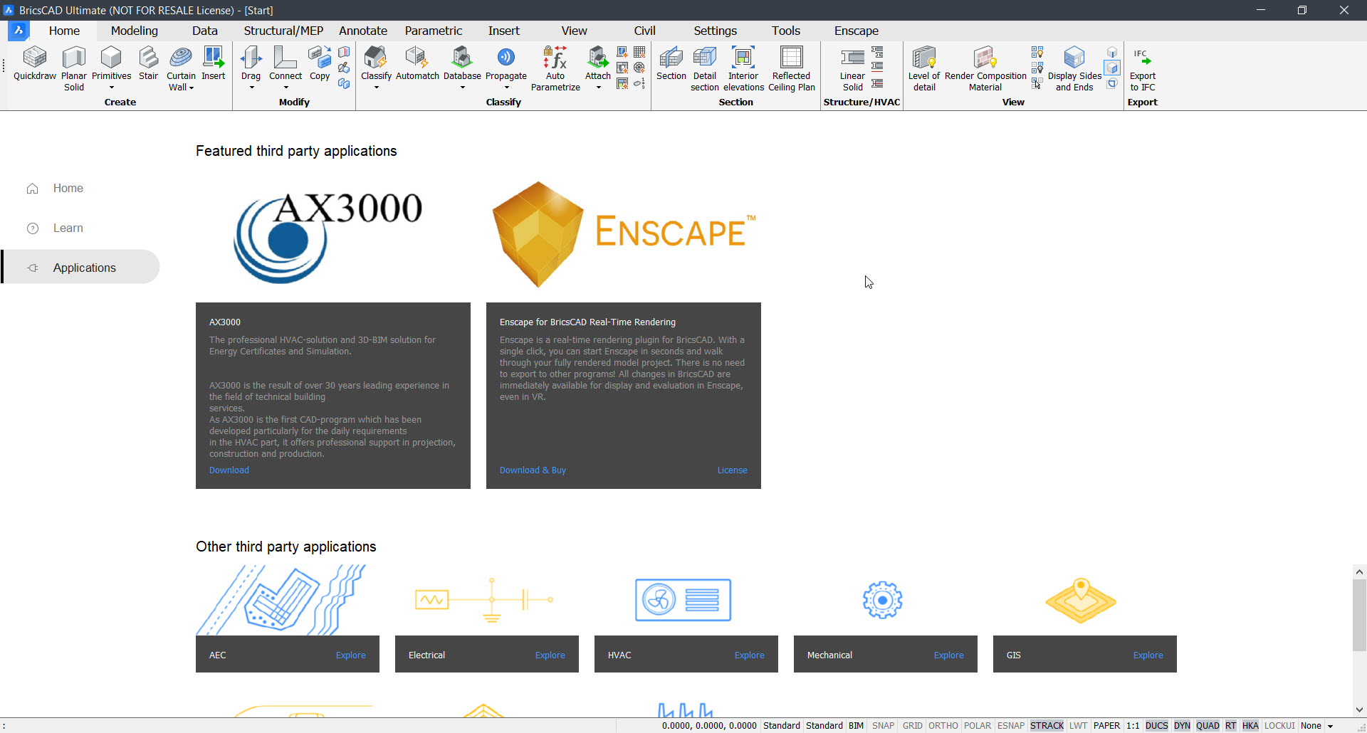The width and height of the screenshot is (1367, 733).
Task: Toggle Render Composition Material
Action: [x=985, y=68]
